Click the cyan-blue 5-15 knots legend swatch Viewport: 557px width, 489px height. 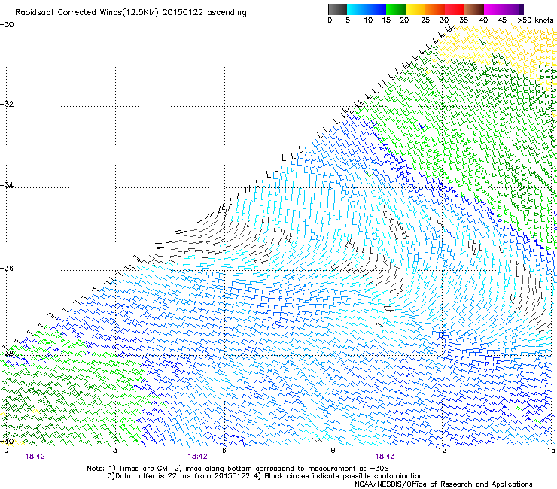pyautogui.click(x=367, y=9)
